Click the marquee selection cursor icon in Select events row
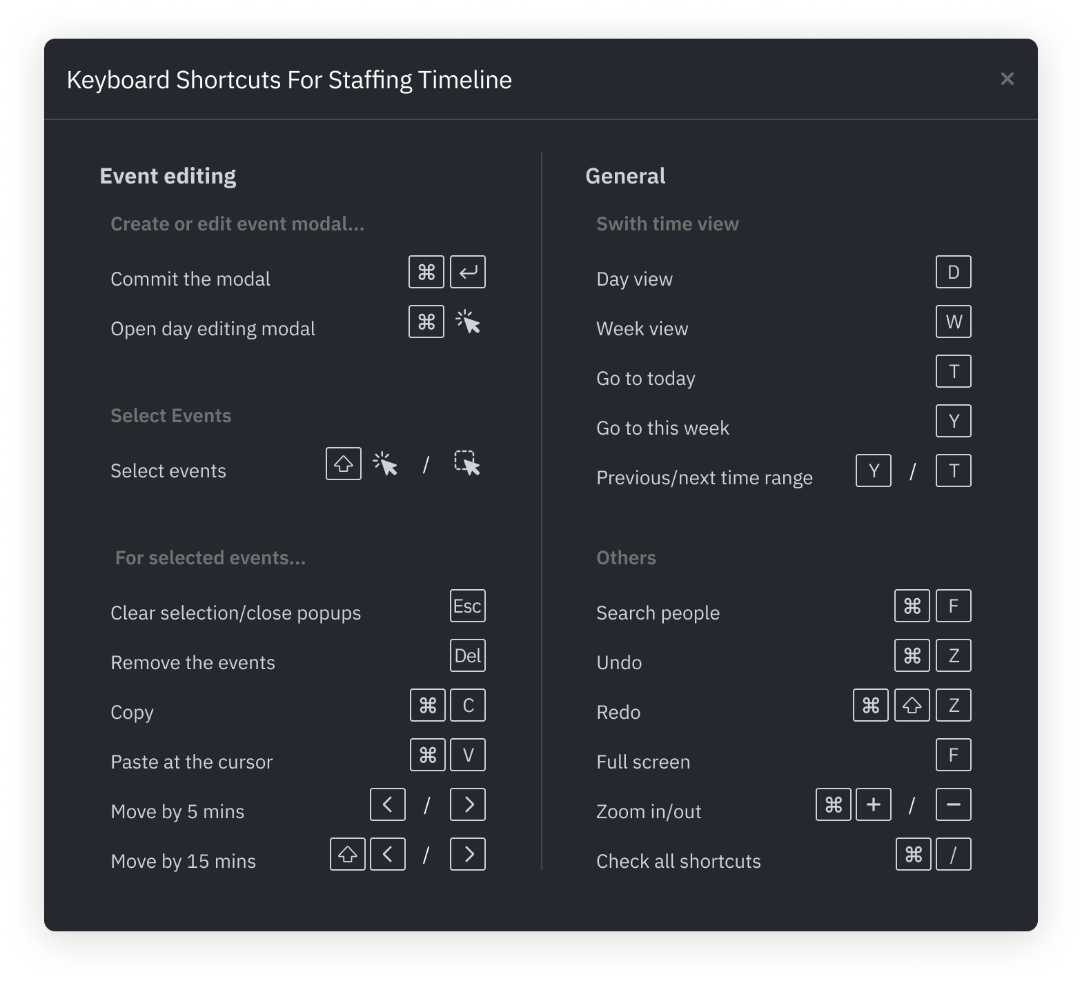 [x=467, y=464]
